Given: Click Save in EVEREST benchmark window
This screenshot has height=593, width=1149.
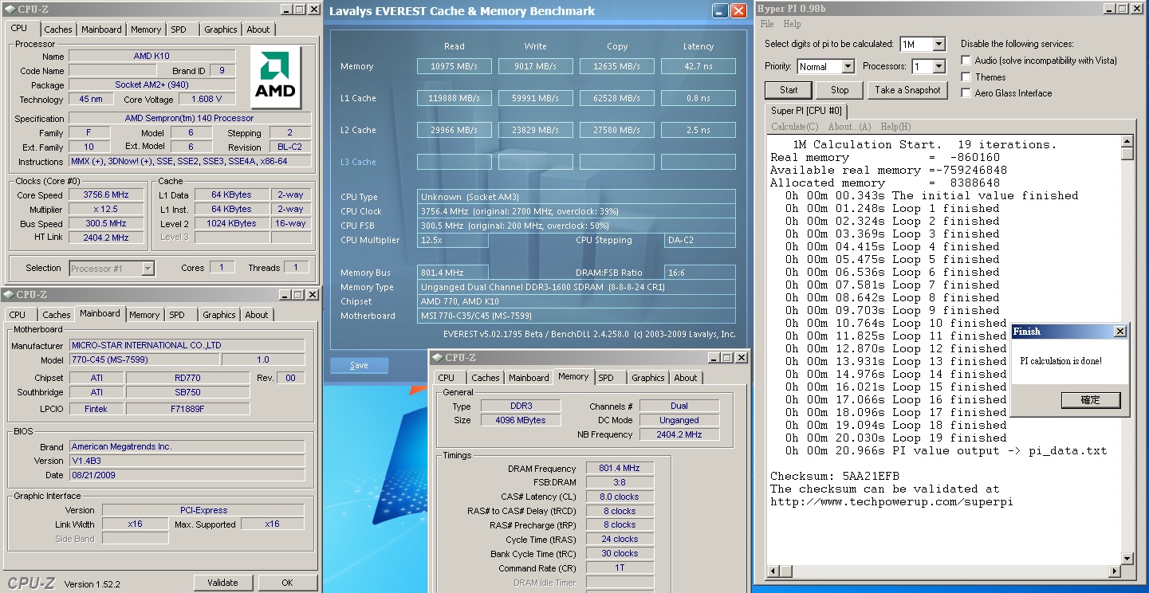Looking at the screenshot, I should coord(359,365).
